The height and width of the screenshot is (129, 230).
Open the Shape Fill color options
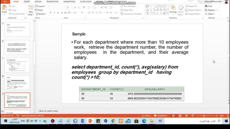[192, 6]
